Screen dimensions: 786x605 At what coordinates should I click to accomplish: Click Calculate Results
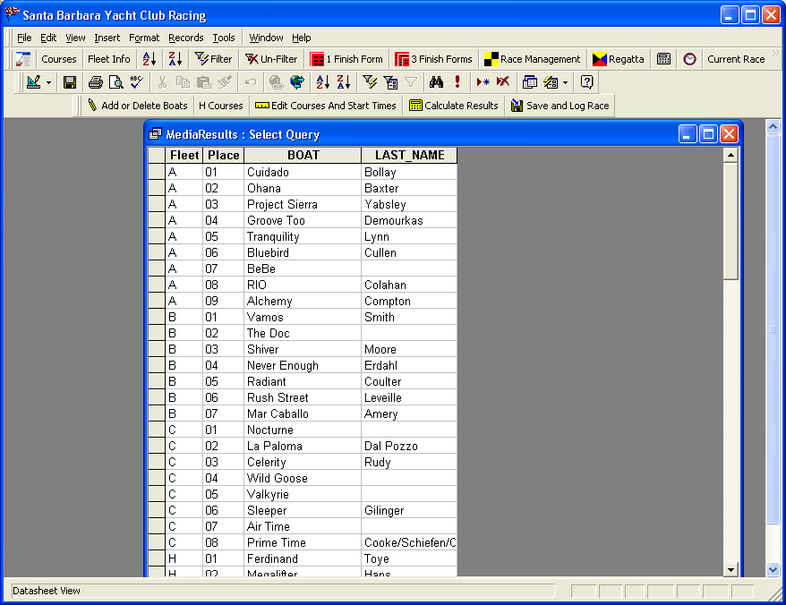(454, 106)
